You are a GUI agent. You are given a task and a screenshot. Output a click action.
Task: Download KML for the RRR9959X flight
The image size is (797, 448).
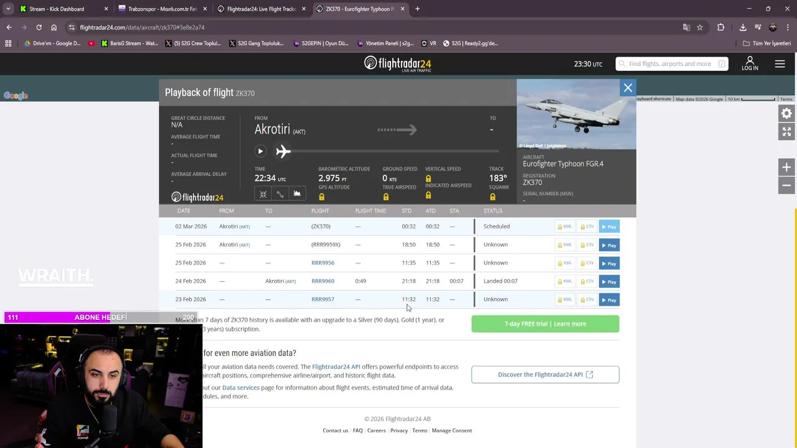565,245
